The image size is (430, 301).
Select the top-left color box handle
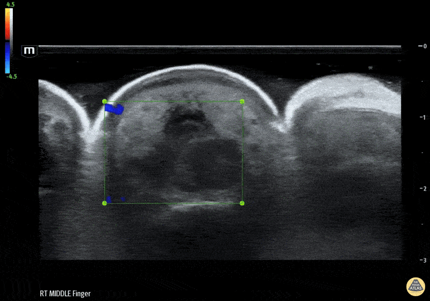coord(104,102)
